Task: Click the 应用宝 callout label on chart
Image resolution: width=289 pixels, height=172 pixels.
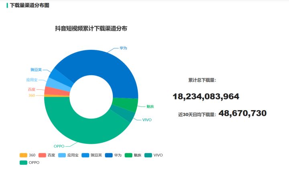Action: pos(32,80)
